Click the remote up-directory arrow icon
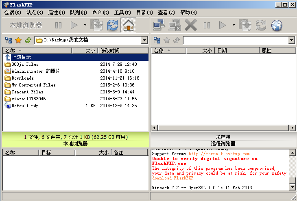 (x=177, y=40)
